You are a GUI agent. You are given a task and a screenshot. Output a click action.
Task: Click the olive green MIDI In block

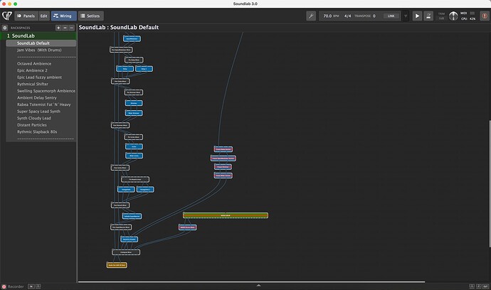coord(226,215)
